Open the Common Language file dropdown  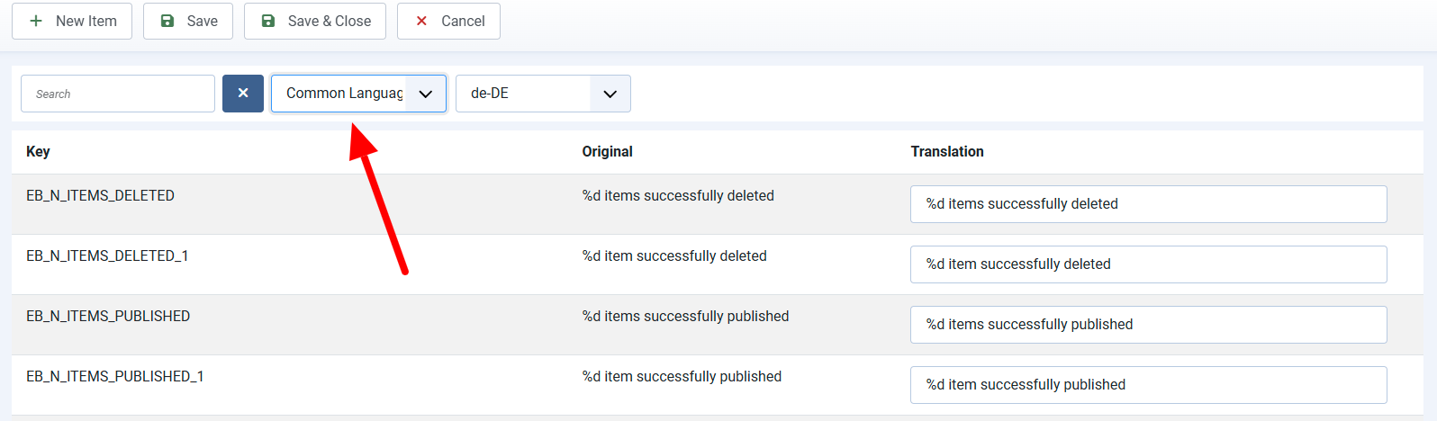[x=358, y=94]
